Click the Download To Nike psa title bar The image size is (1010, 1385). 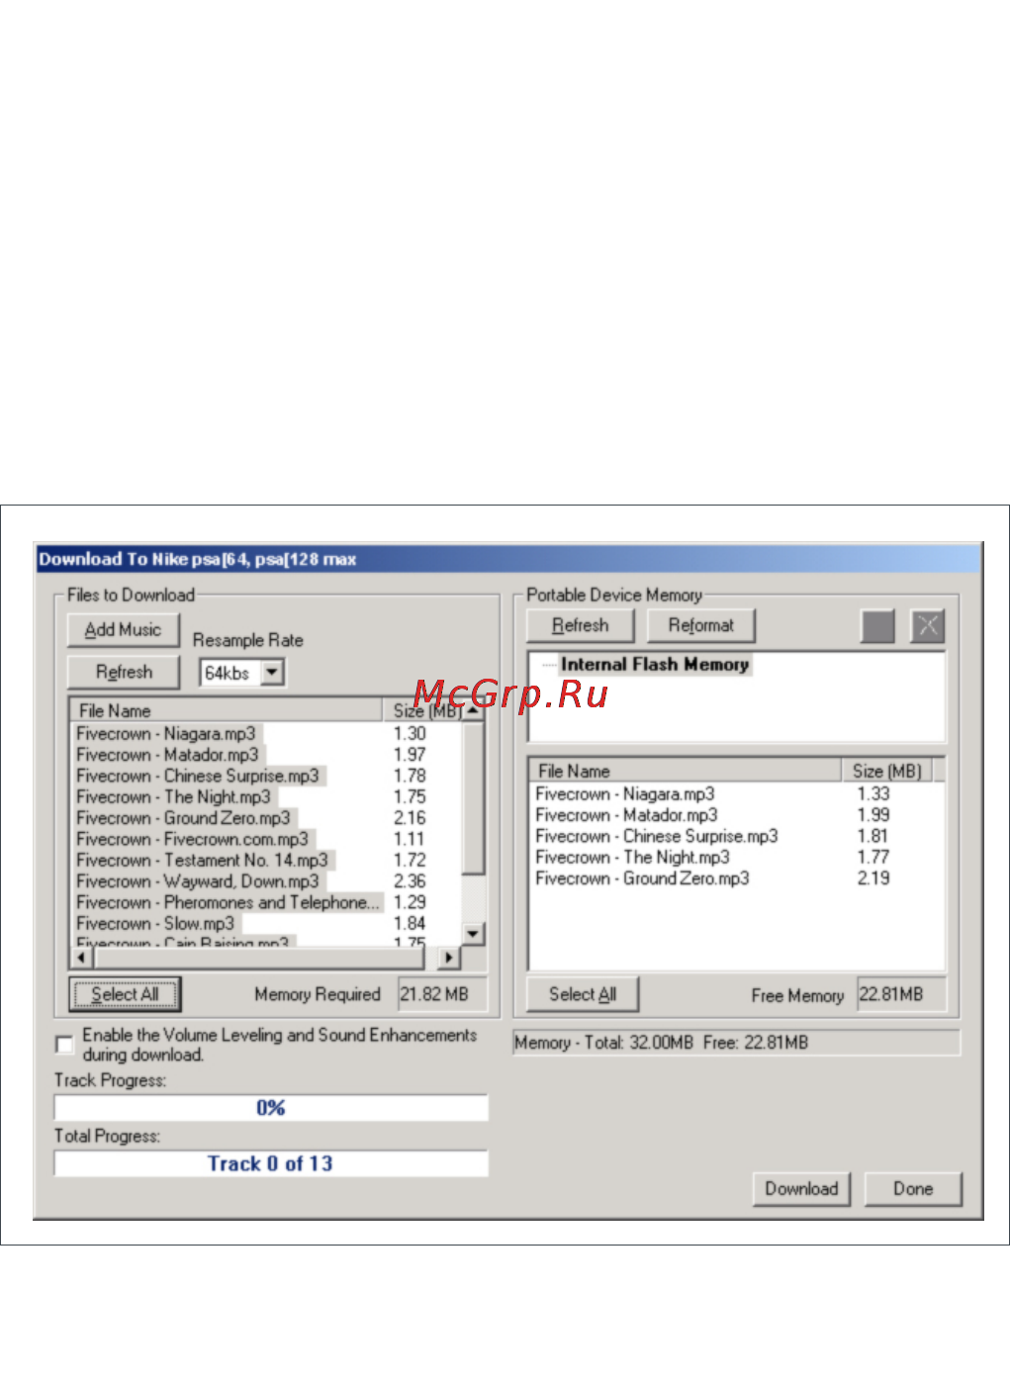click(x=508, y=559)
